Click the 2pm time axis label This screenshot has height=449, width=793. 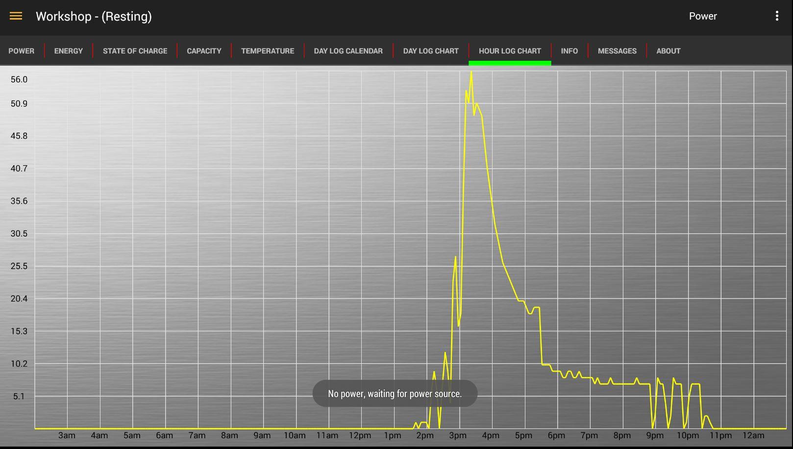(x=425, y=435)
